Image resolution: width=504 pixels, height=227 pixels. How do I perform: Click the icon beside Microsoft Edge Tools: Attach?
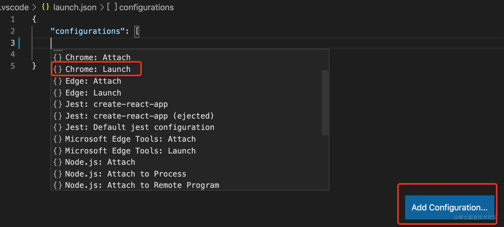coord(57,139)
